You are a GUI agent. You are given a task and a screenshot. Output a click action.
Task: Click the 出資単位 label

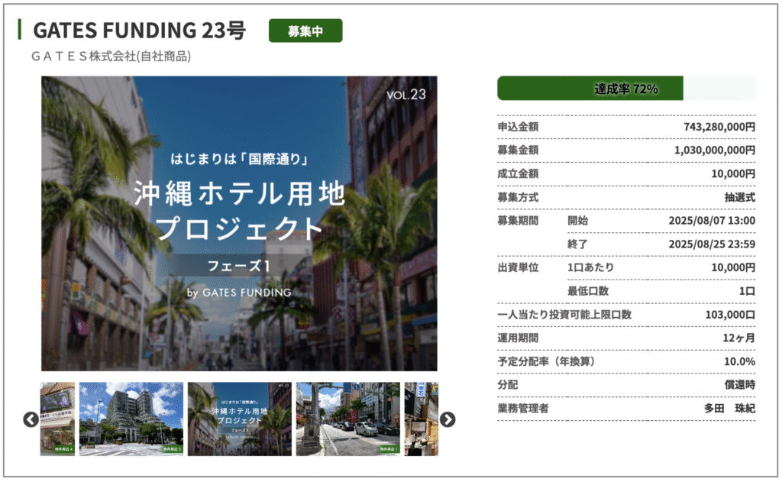pos(518,267)
